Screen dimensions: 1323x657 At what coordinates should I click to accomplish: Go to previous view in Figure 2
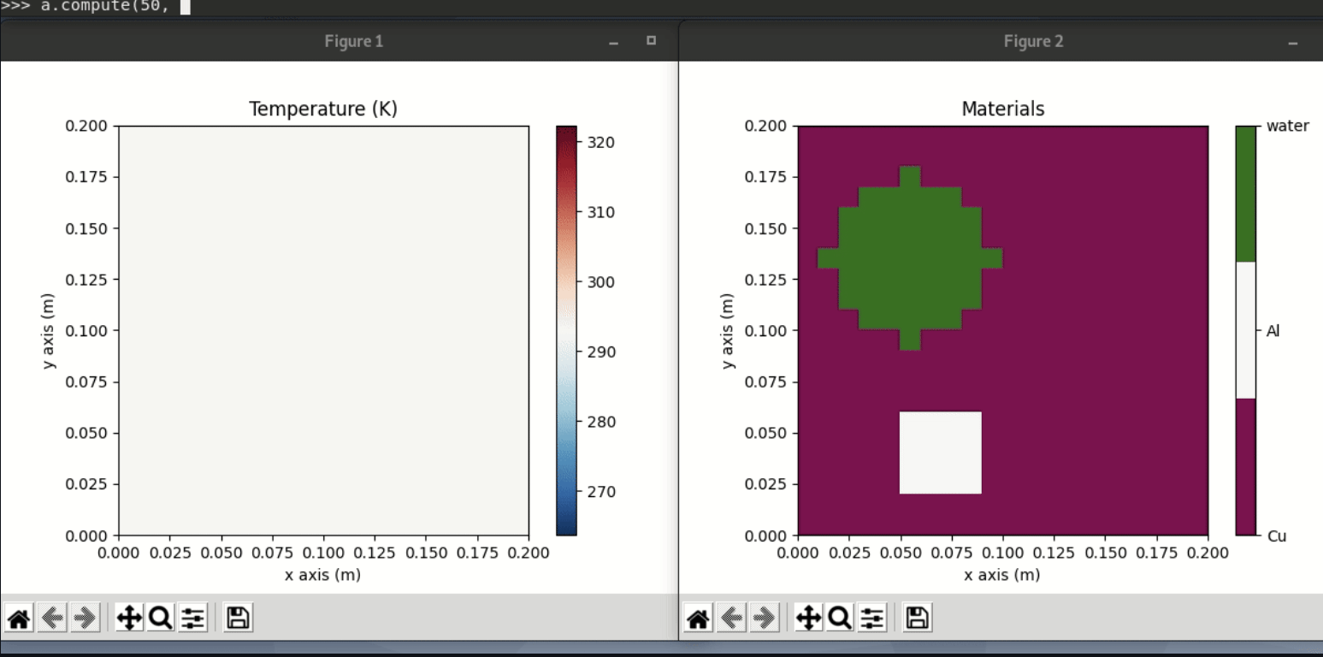click(x=731, y=617)
